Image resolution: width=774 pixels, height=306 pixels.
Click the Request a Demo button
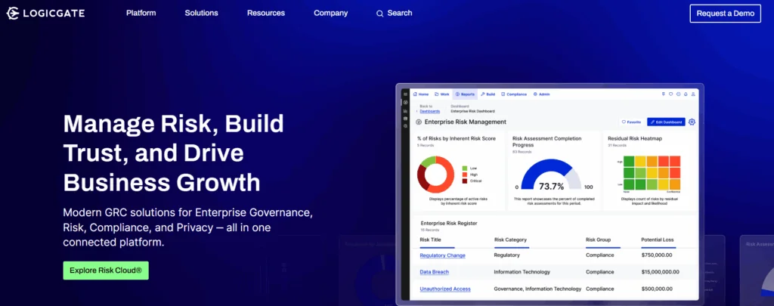click(x=725, y=14)
